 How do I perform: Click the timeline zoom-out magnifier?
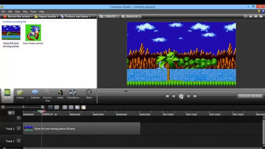3,107
